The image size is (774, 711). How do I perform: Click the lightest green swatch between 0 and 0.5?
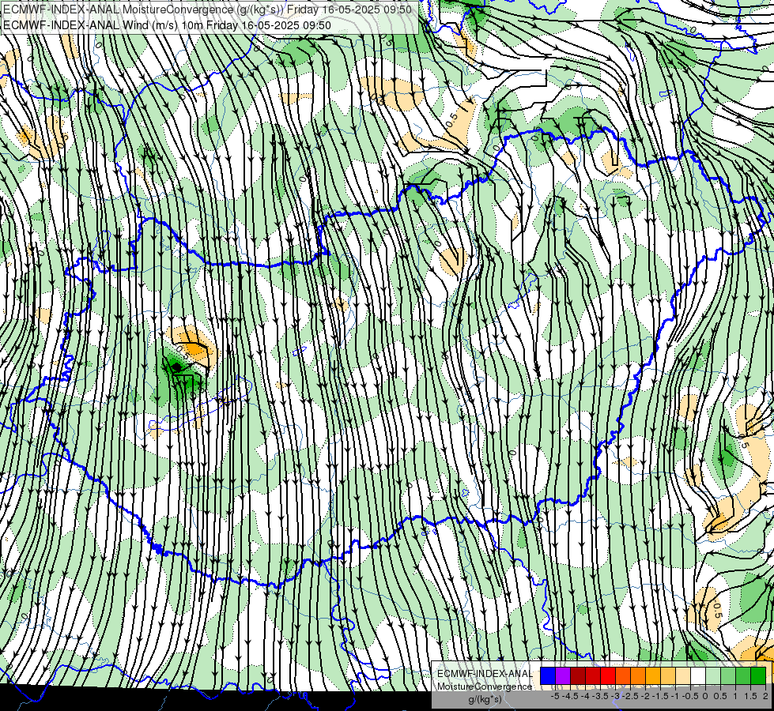click(713, 676)
